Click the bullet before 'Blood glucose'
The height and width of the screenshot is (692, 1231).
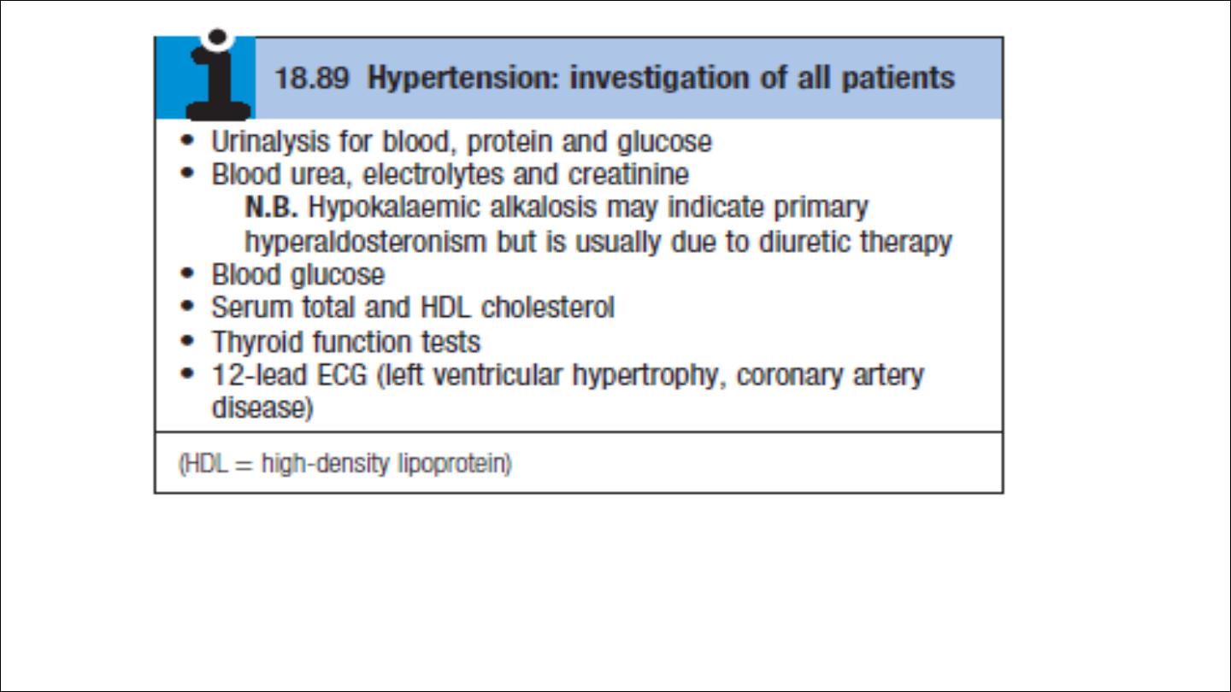tap(188, 273)
